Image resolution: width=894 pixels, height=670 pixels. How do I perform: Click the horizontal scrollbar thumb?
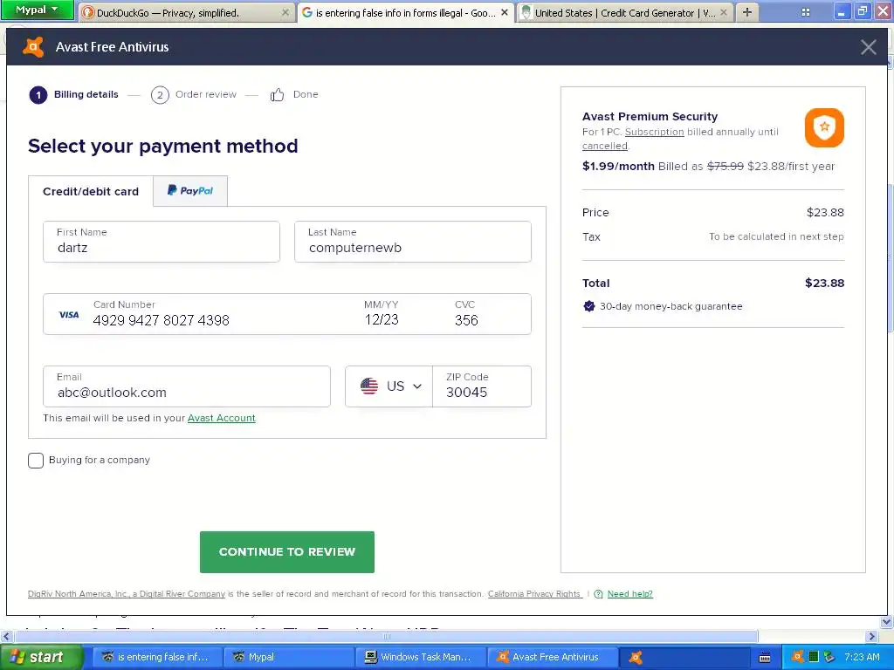[386, 636]
